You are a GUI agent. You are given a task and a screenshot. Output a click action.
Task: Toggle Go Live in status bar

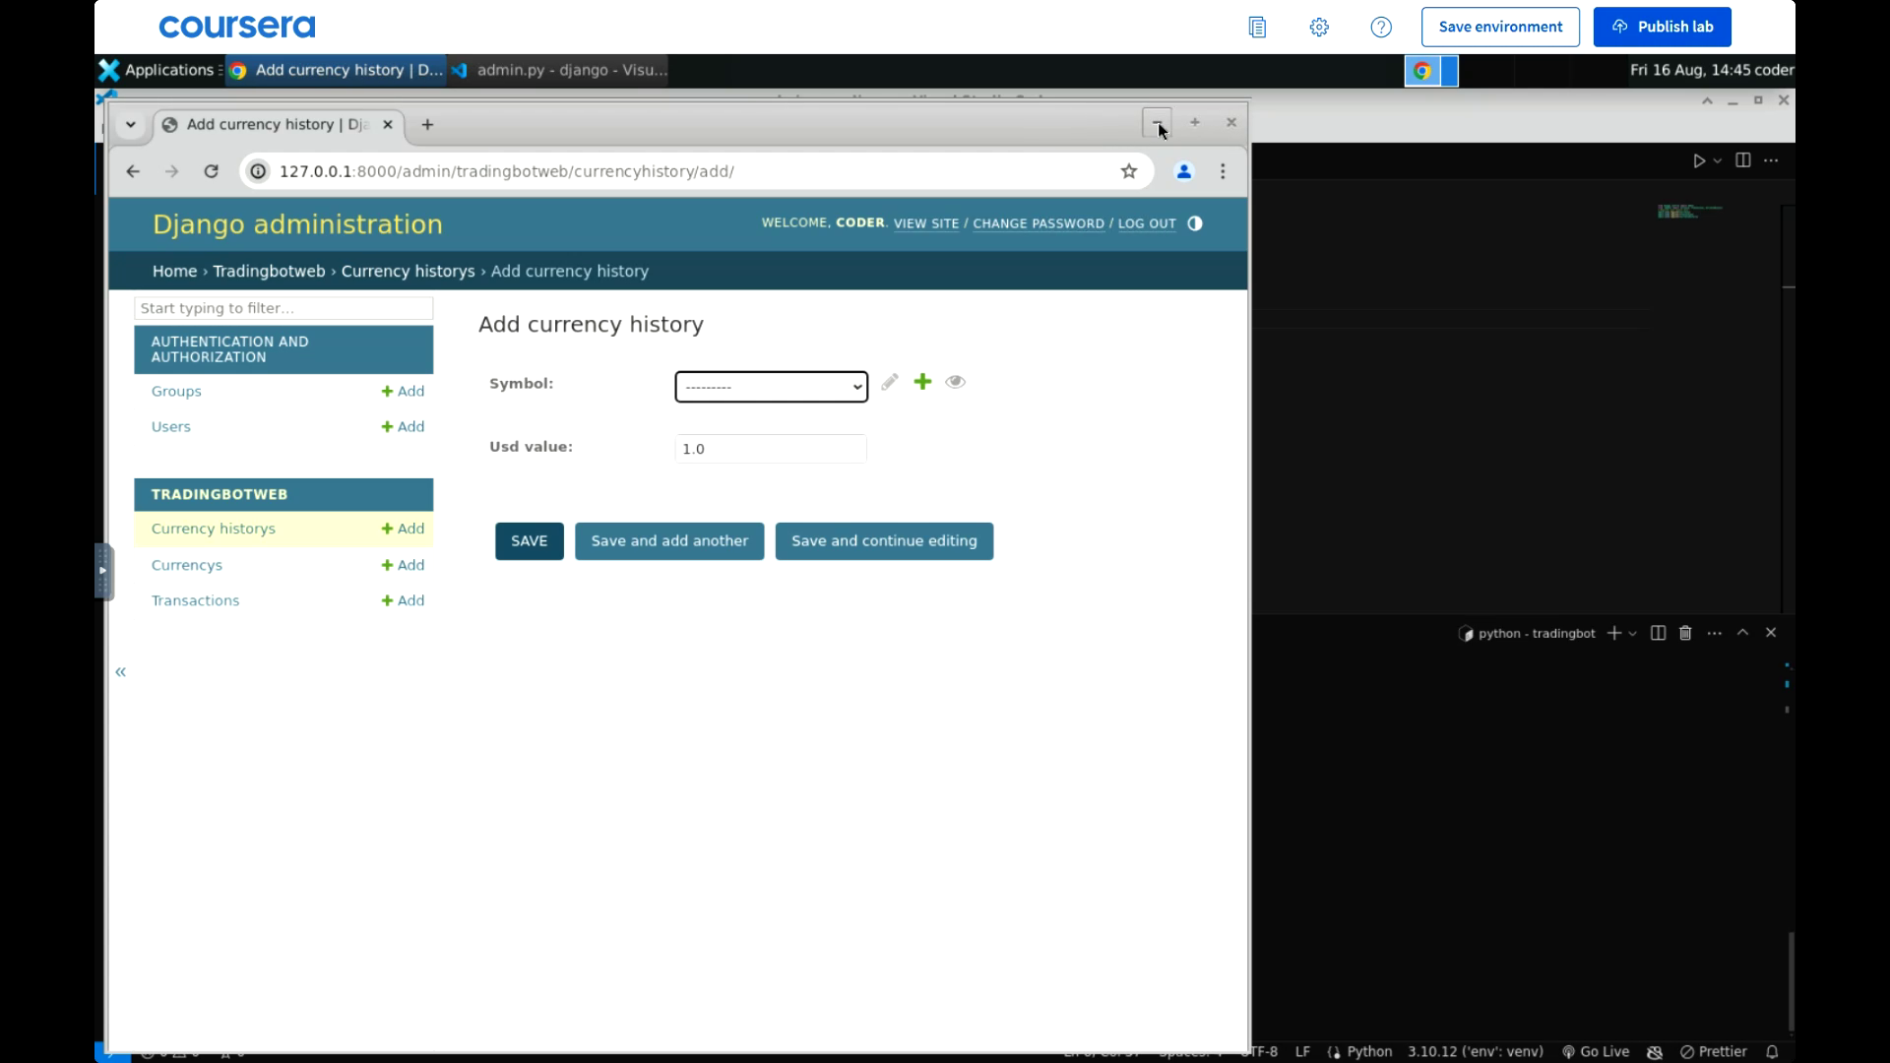coord(1596,1051)
